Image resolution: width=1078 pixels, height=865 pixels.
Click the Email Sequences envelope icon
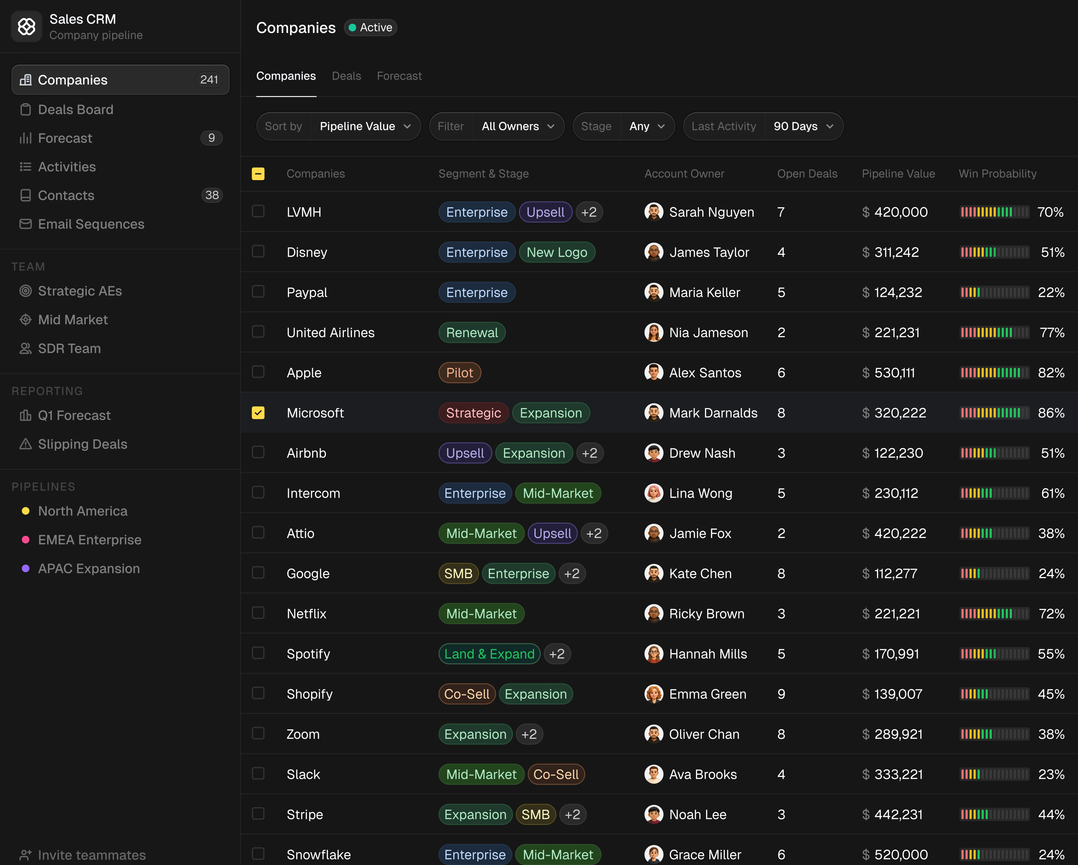(25, 224)
